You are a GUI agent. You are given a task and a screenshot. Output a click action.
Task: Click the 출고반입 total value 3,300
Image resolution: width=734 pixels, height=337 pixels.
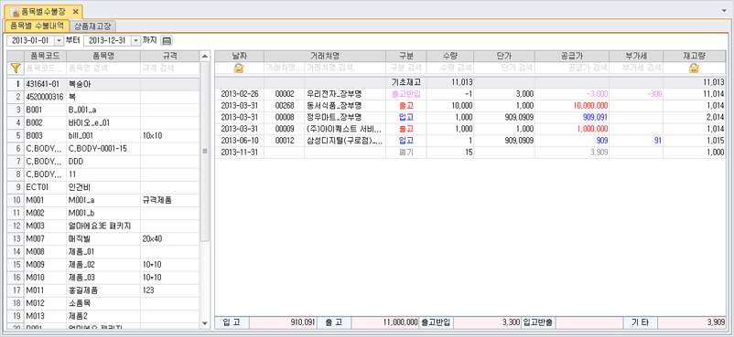(x=487, y=322)
